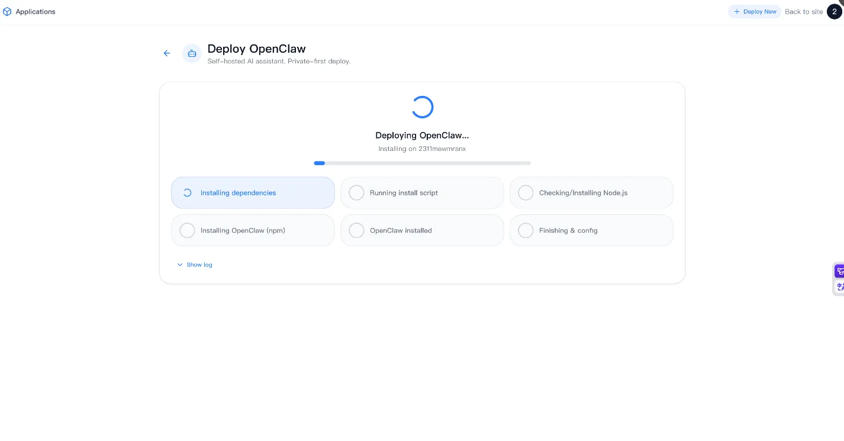Expand the Show log section
Image resolution: width=844 pixels, height=441 pixels.
(195, 265)
